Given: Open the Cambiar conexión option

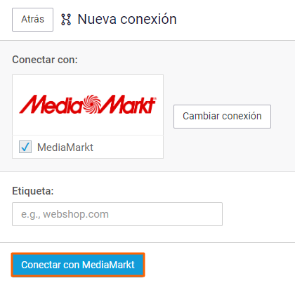Looking at the screenshot, I should (x=222, y=117).
